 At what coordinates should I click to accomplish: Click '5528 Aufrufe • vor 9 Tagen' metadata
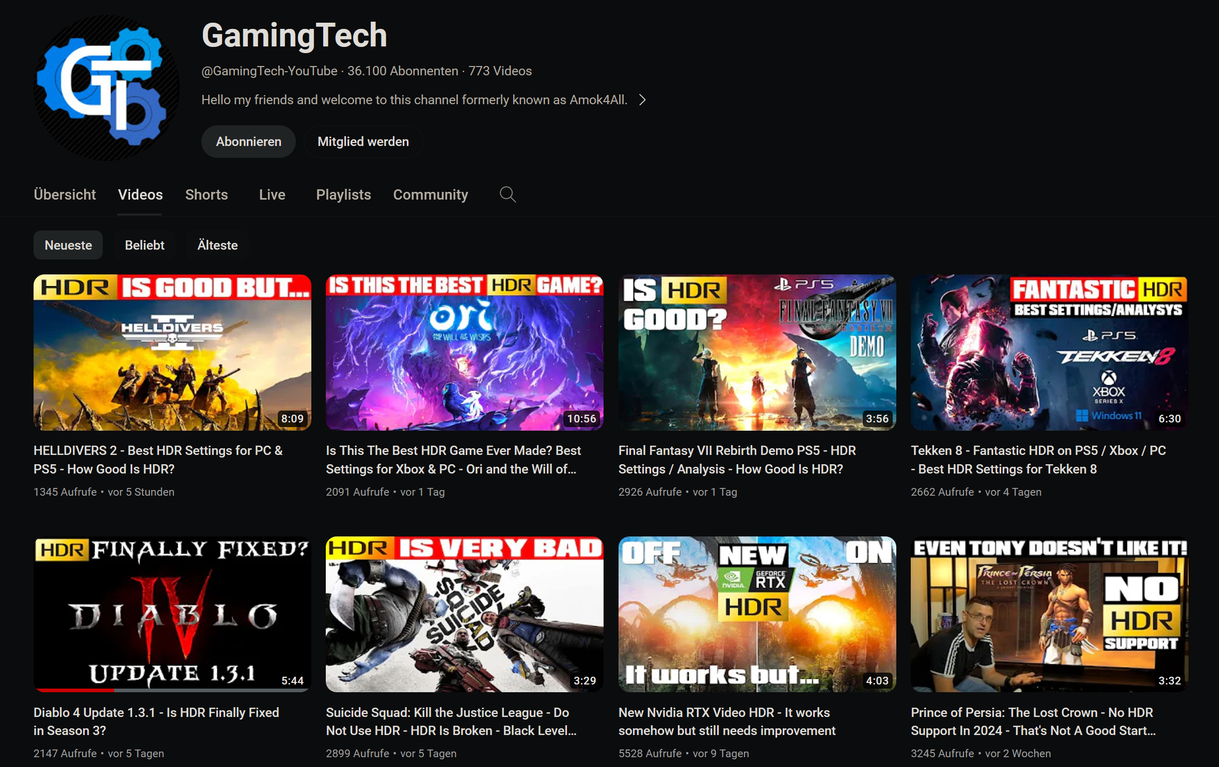point(684,754)
